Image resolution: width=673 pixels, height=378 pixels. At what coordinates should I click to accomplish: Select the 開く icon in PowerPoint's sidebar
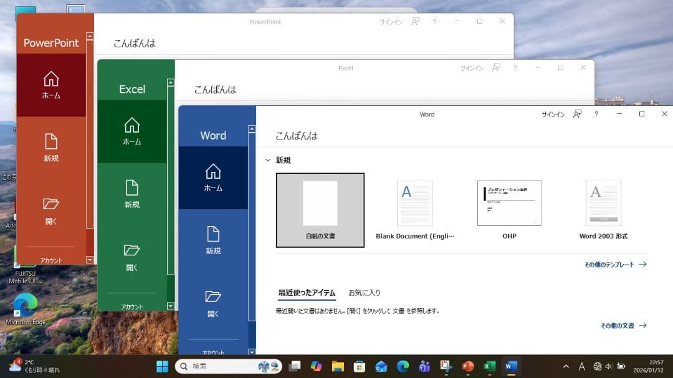(52, 212)
